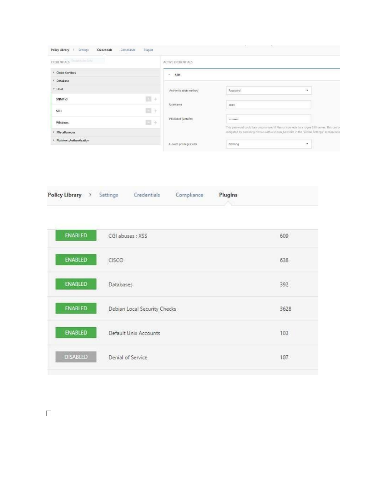Select Credentials tab in upper policy bar
Viewport: 383px width, 496px height.
104,50
